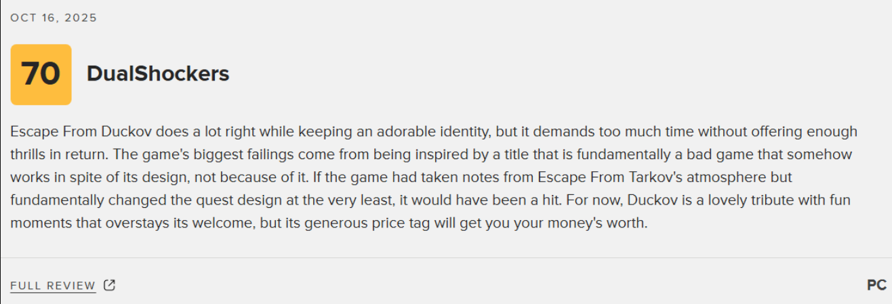Click the yellow 70 score badge
Screen dimensions: 892x304
[x=41, y=74]
